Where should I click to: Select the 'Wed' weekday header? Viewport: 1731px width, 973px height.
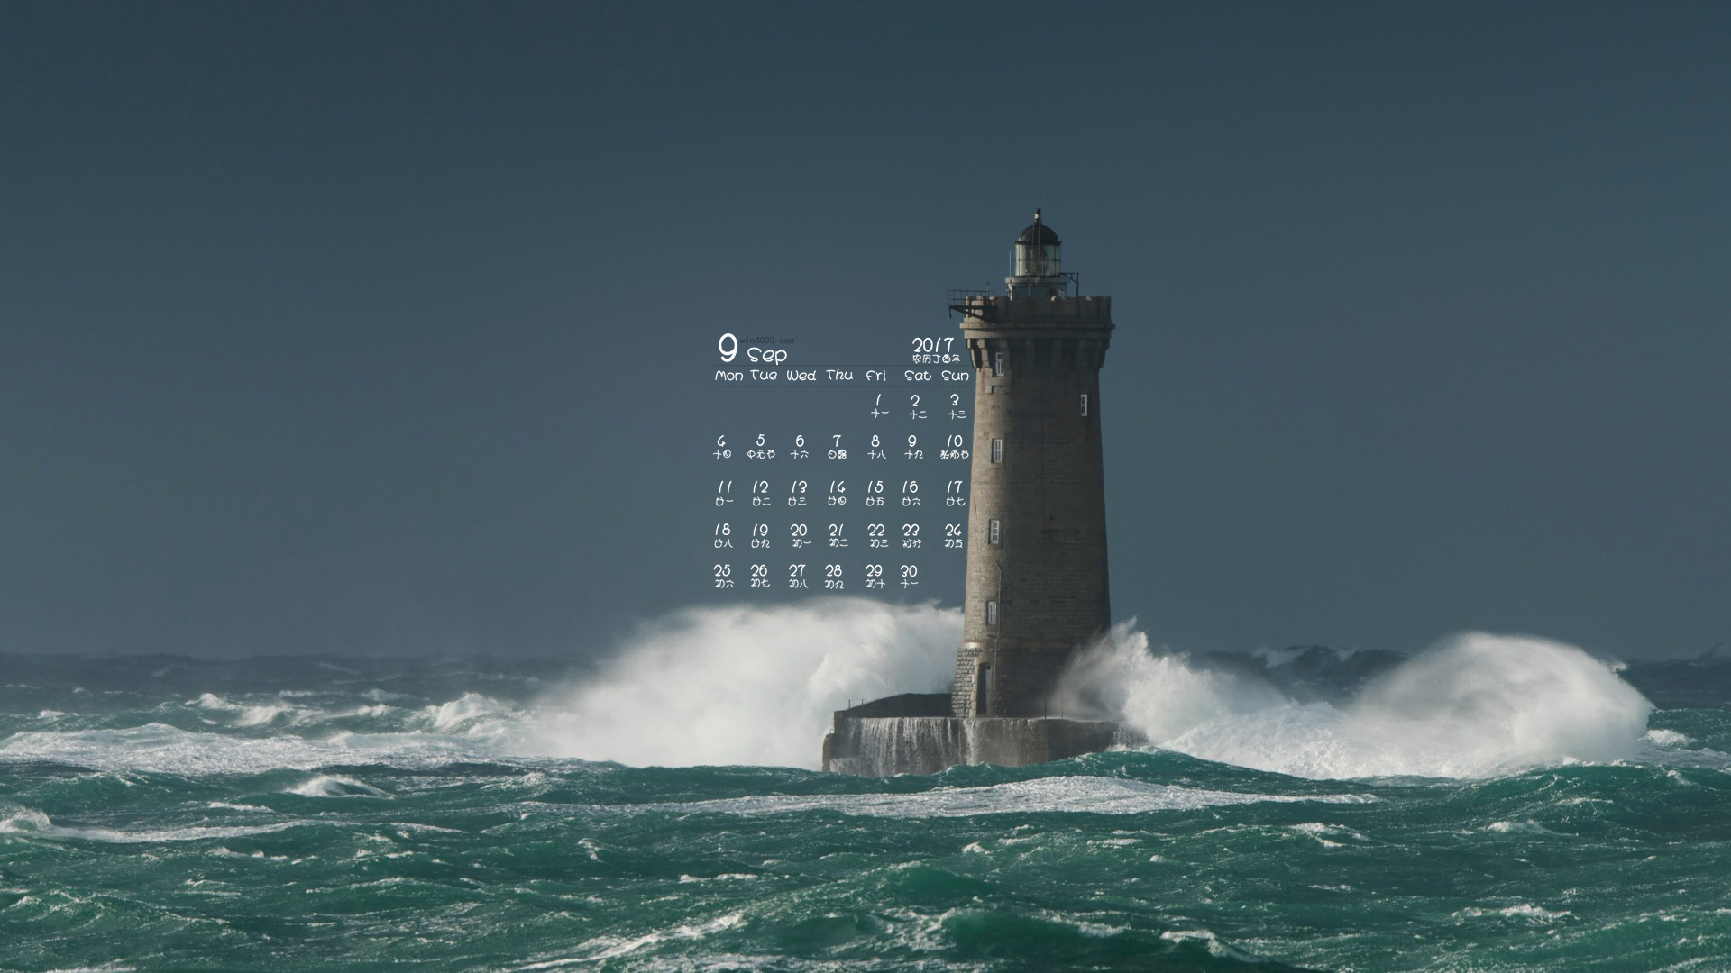[x=801, y=376]
